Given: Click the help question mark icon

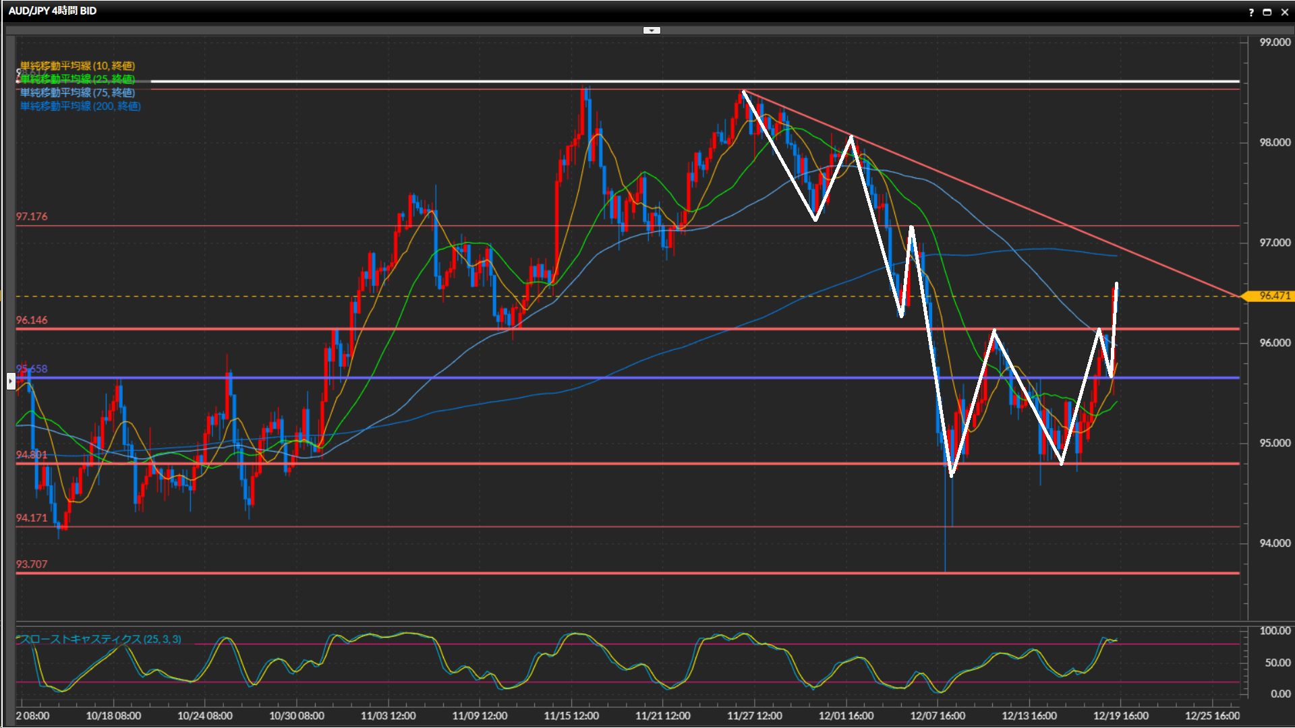Looking at the screenshot, I should [1251, 12].
